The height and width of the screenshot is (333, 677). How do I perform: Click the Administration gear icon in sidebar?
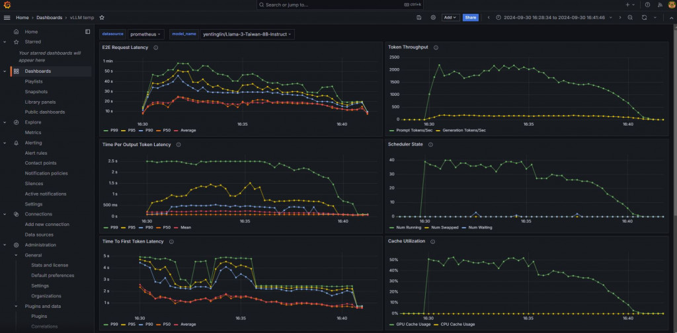(x=16, y=245)
